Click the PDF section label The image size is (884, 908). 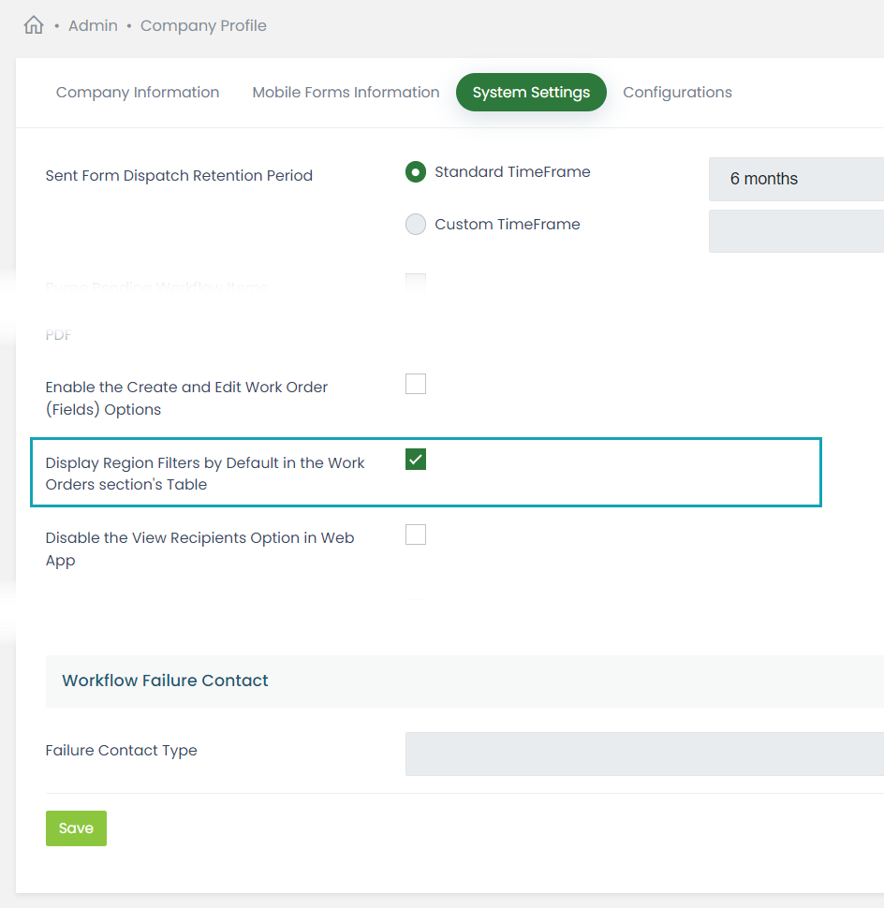58,335
